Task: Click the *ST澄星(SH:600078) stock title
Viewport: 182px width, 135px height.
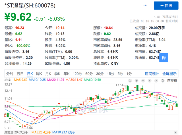Action: pyautogui.click(x=30, y=6)
